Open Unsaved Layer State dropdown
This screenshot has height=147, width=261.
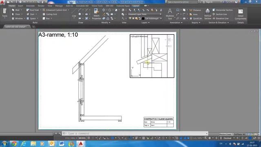[x=145, y=14]
